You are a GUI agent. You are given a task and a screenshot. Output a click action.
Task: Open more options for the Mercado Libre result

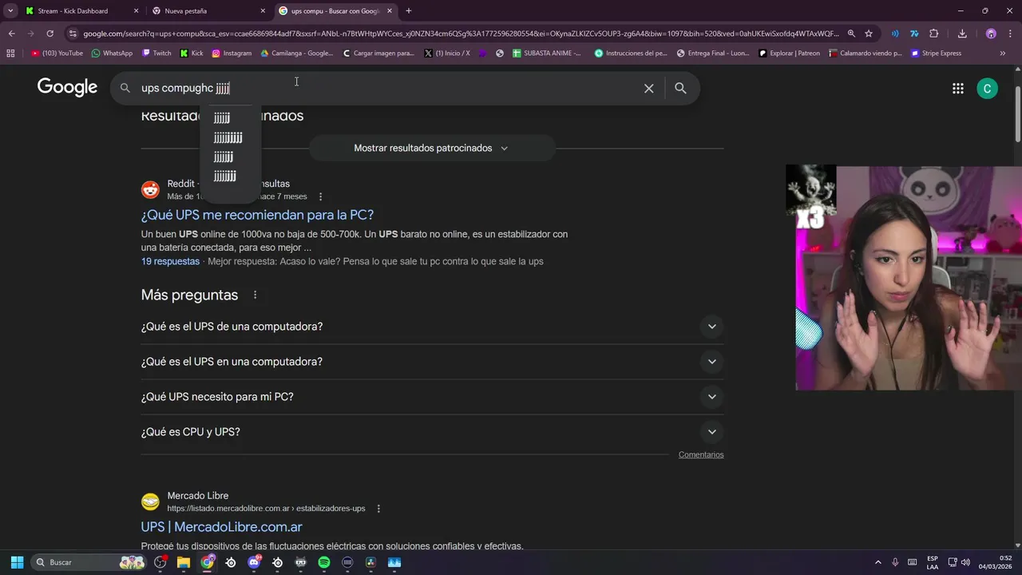378,509
